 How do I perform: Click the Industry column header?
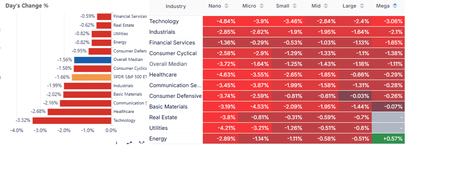click(176, 6)
